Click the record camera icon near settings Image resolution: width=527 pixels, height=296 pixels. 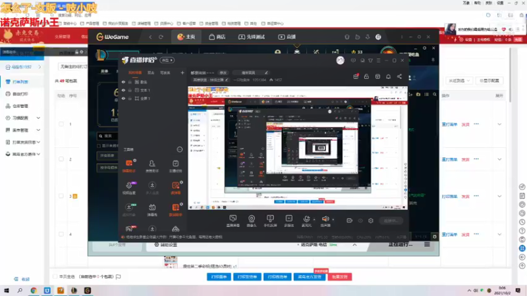[x=350, y=220]
